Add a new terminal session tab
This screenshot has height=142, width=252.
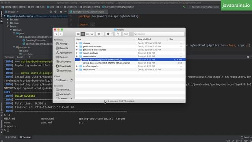pos(30,57)
